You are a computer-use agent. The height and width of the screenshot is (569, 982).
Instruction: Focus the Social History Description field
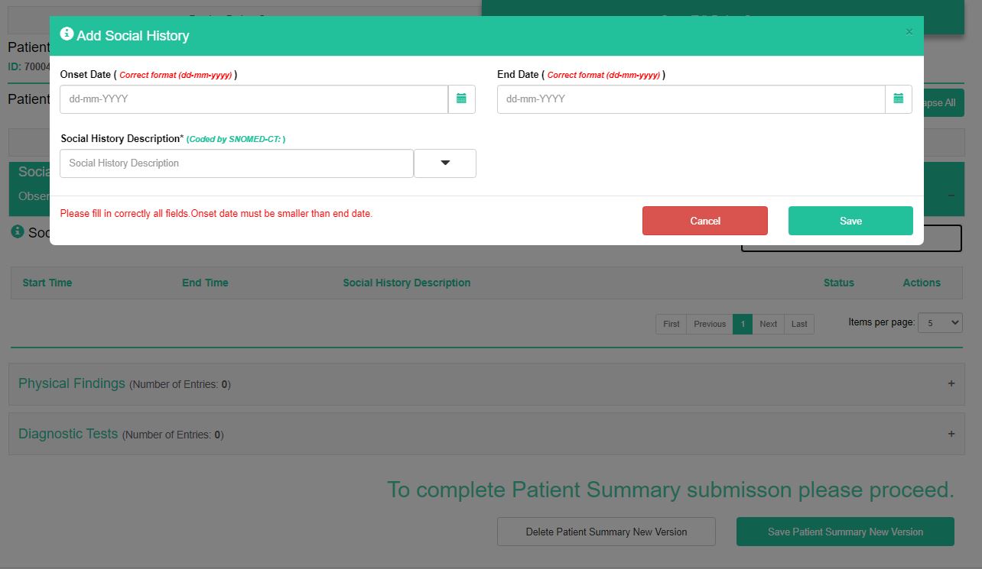236,163
